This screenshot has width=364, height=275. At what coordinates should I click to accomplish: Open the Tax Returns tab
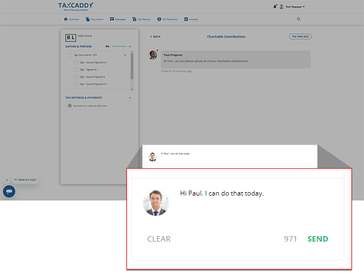[141, 19]
